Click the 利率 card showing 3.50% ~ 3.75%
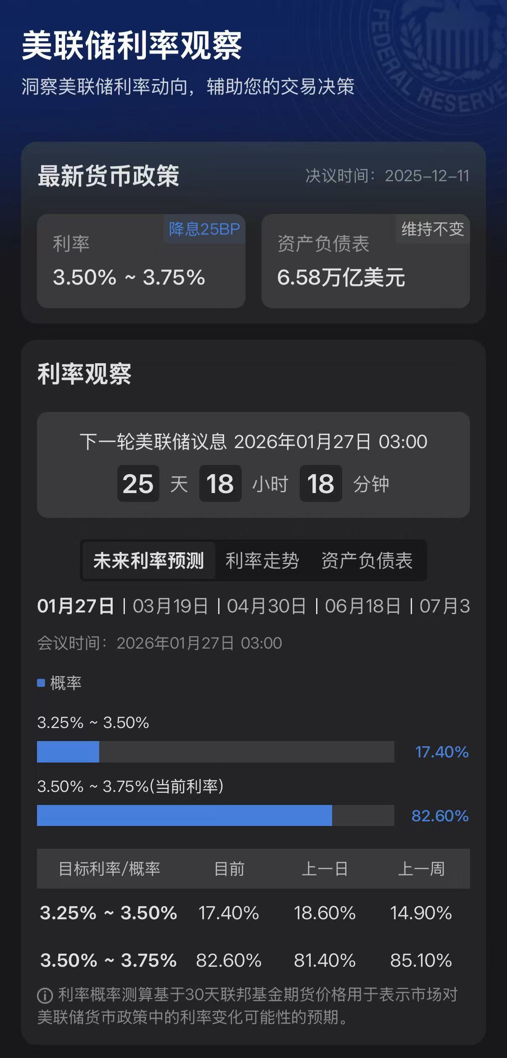 (x=141, y=261)
